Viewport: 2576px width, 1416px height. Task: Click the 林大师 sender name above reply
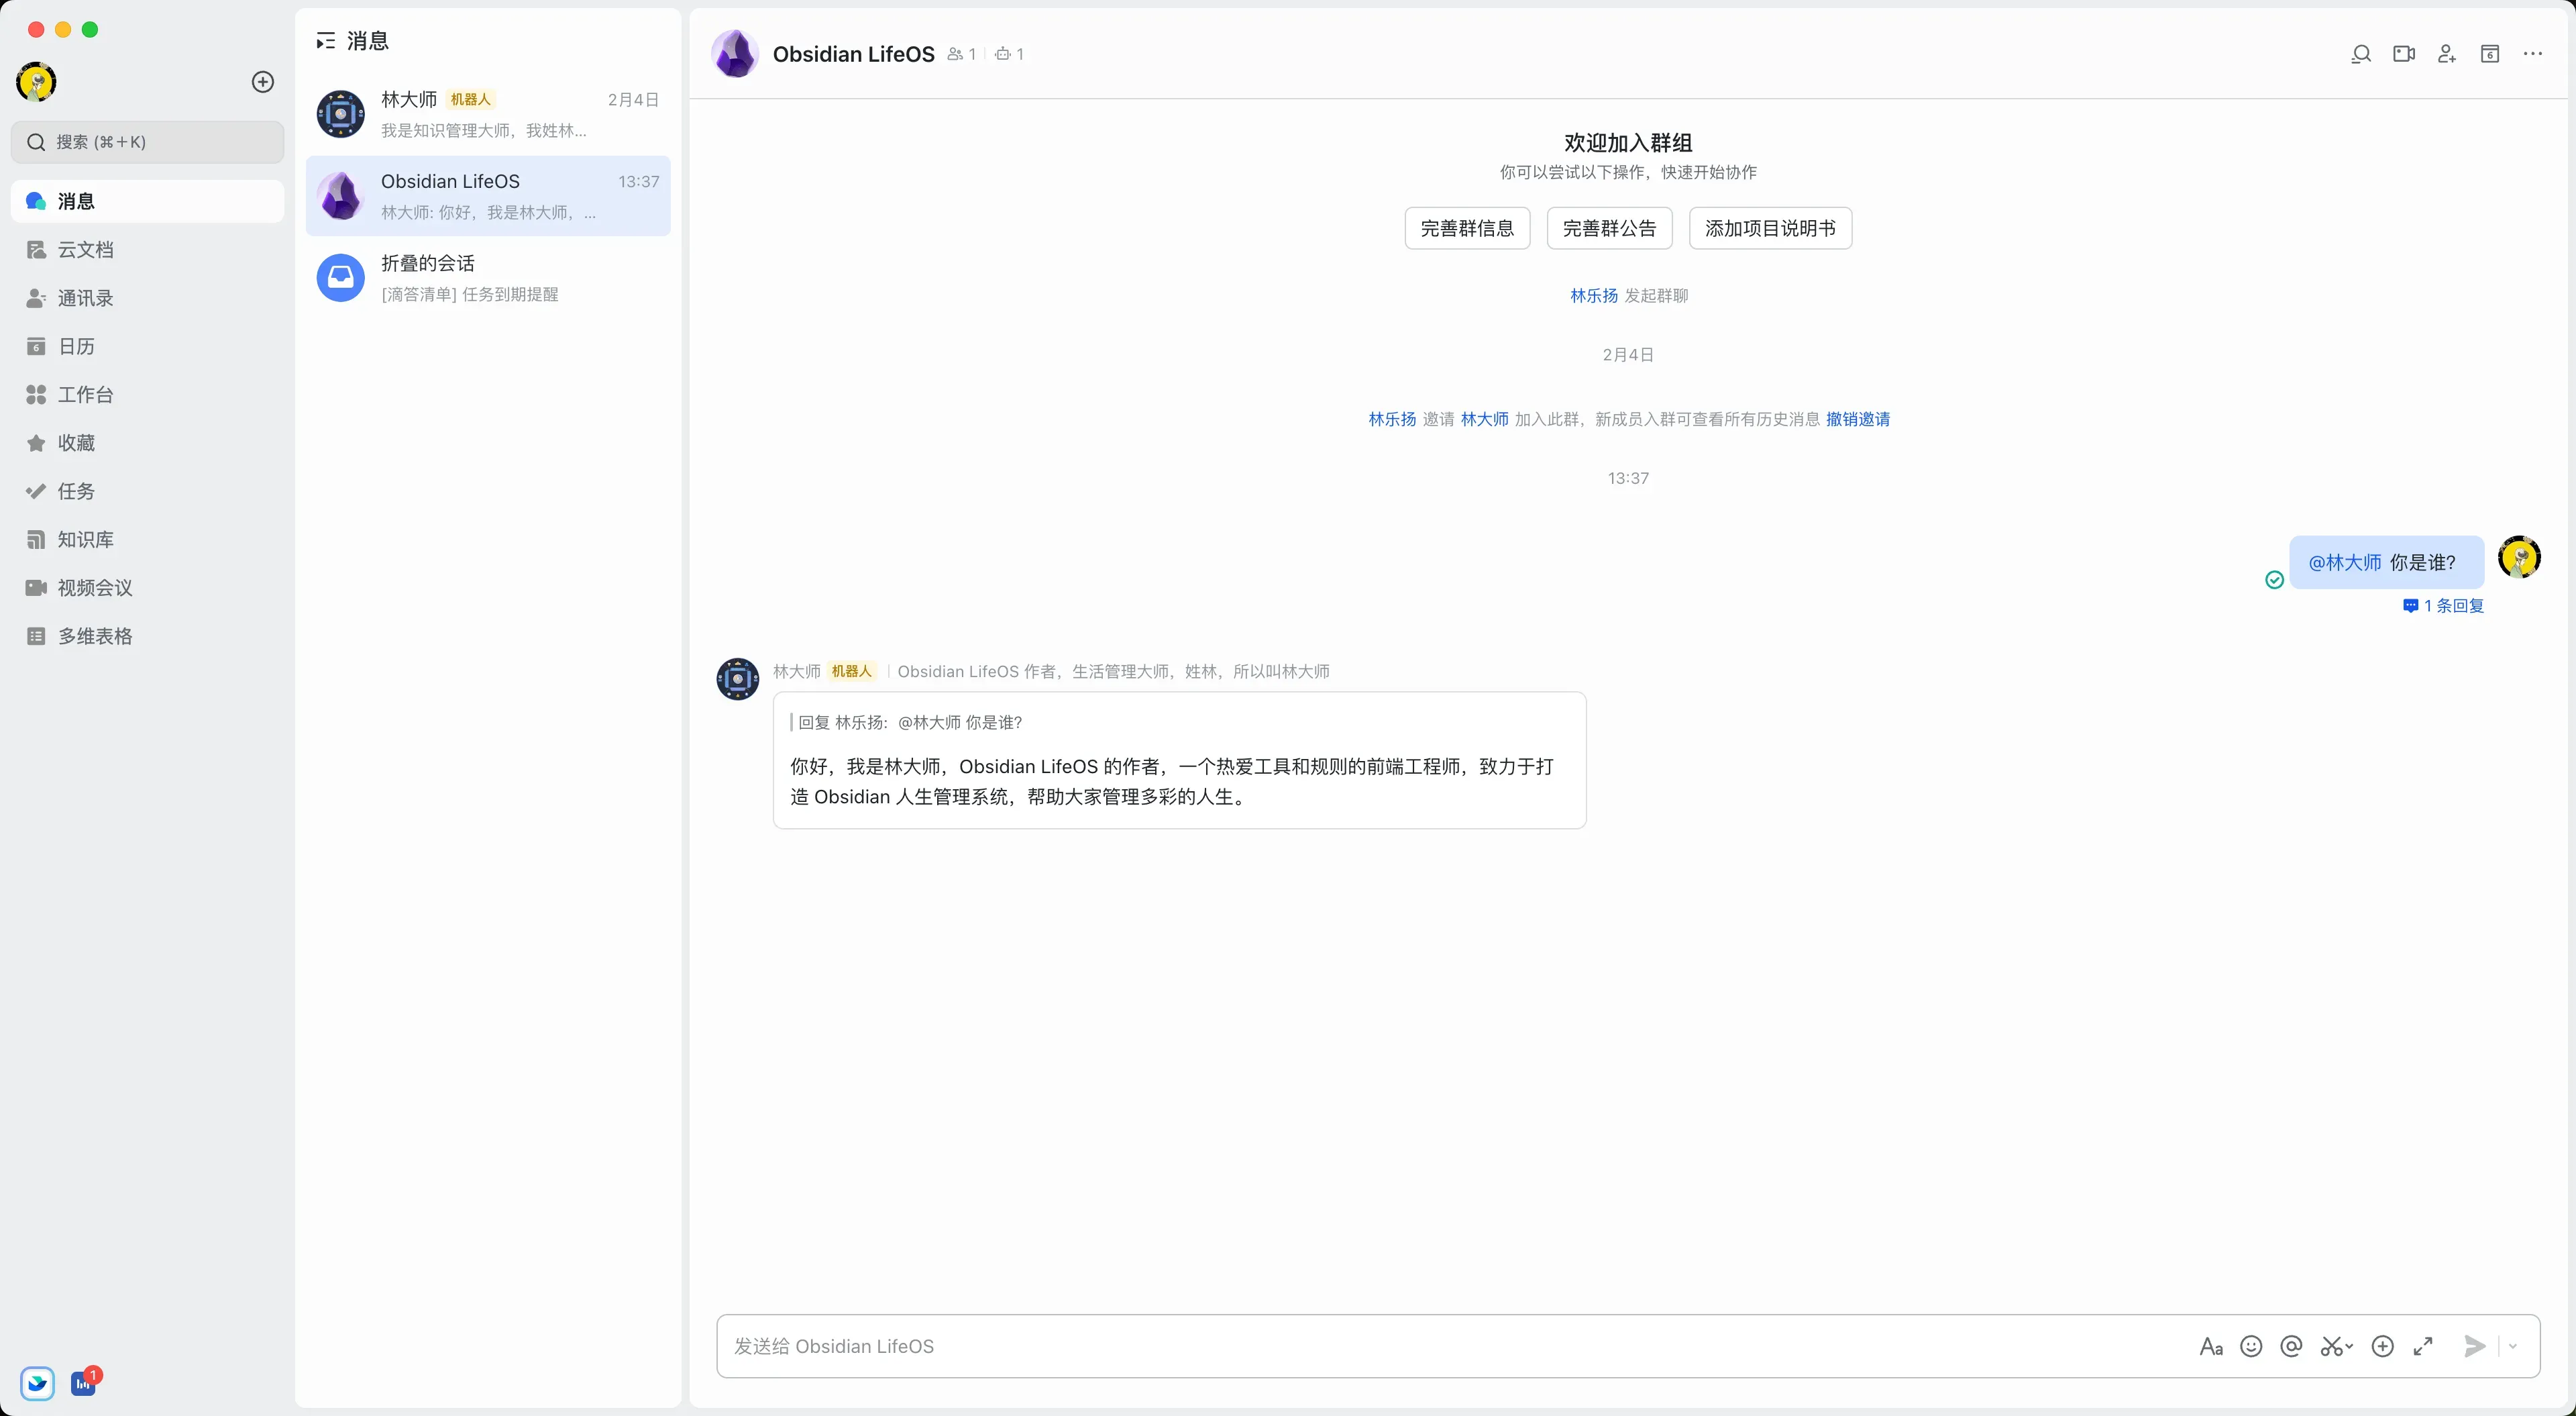(796, 672)
